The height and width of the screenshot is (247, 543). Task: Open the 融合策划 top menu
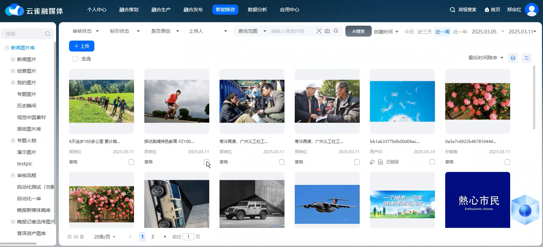click(x=129, y=10)
